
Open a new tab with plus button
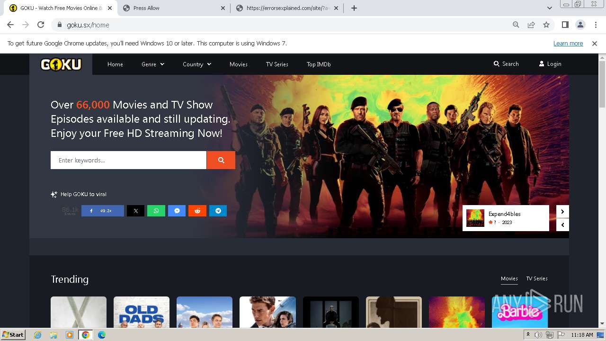[354, 8]
